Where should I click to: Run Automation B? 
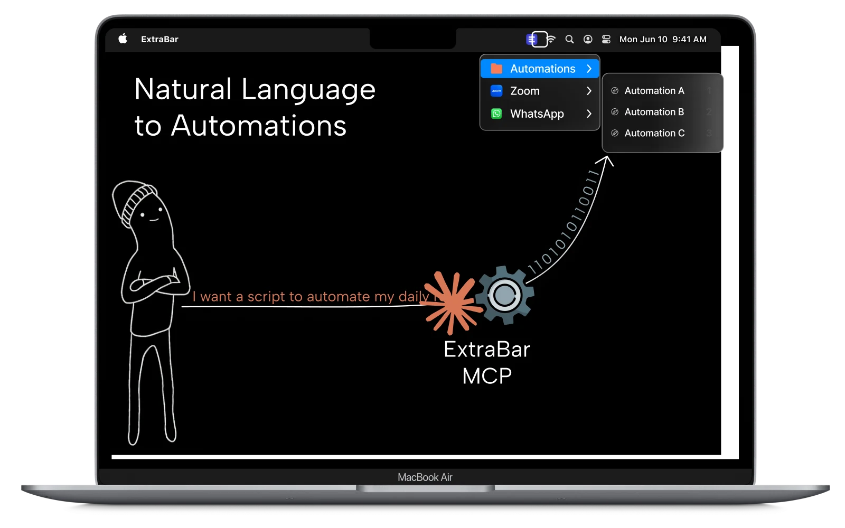(662, 112)
